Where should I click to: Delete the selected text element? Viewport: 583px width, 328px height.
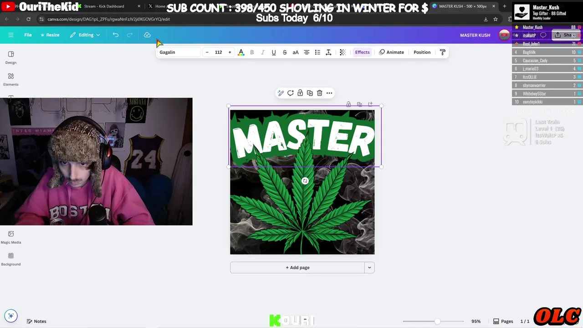[320, 93]
